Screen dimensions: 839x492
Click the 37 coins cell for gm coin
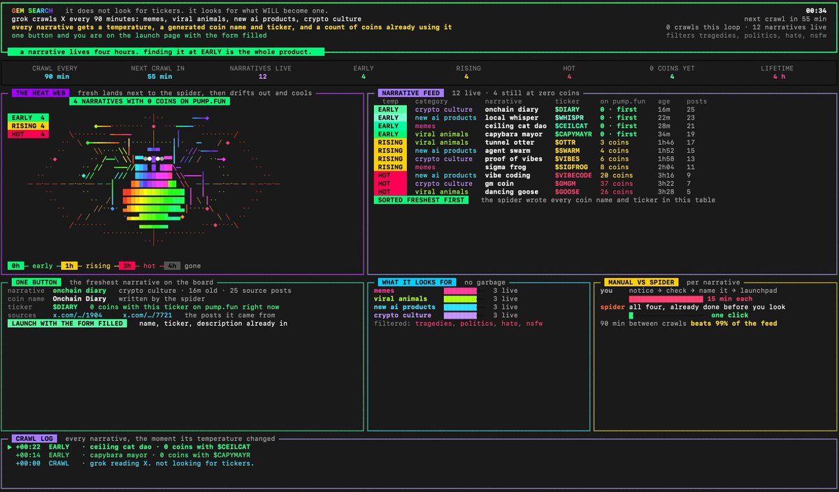(616, 184)
